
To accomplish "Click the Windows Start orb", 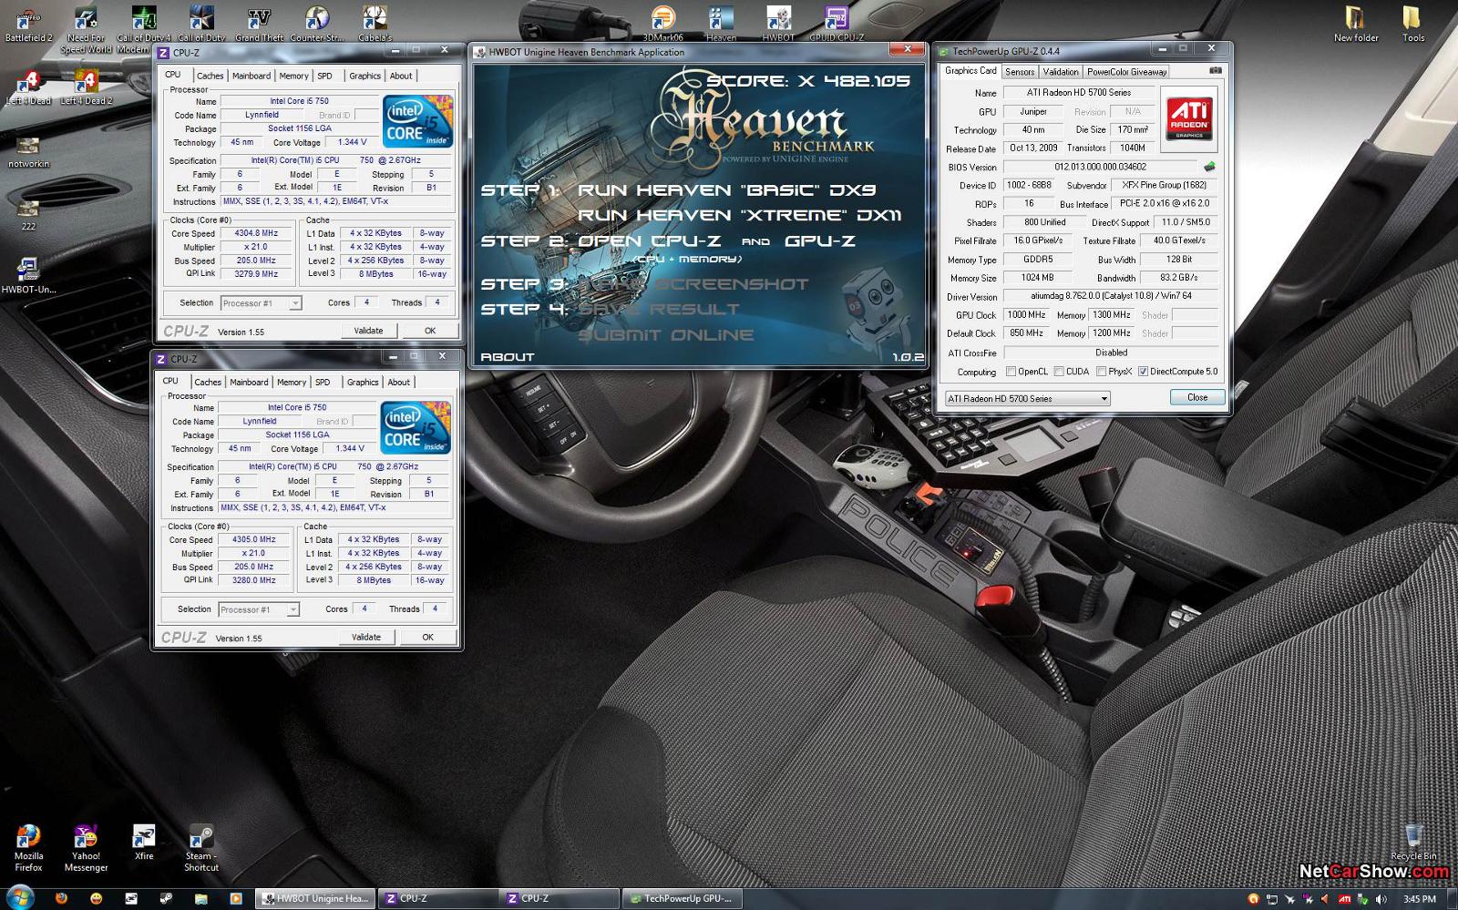I will tap(19, 897).
